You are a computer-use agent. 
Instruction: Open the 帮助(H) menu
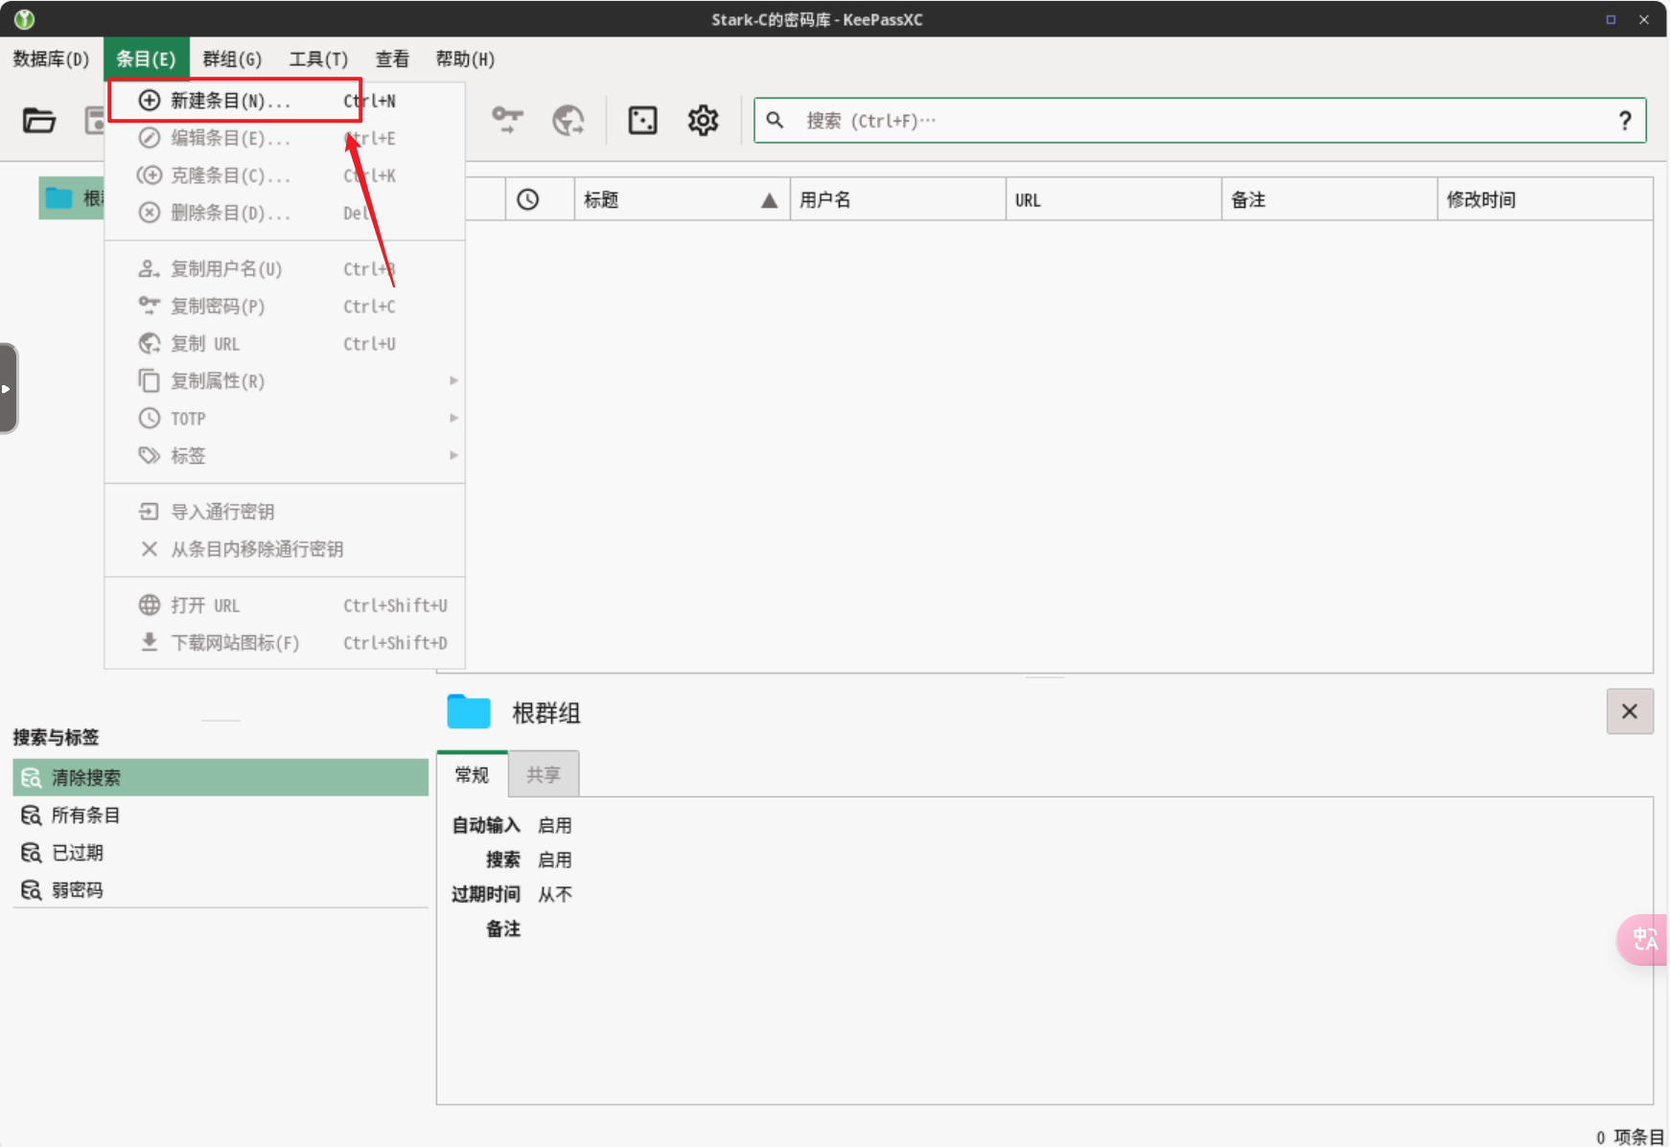point(465,59)
